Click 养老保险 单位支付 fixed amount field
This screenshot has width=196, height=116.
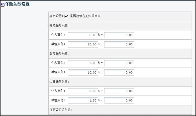pyautogui.click(x=119, y=44)
